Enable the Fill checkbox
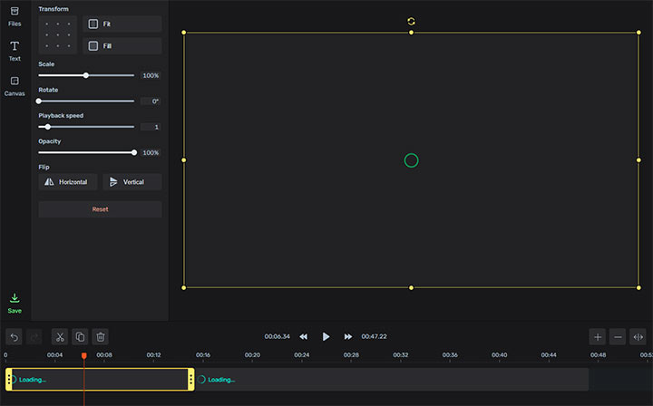 tap(93, 45)
